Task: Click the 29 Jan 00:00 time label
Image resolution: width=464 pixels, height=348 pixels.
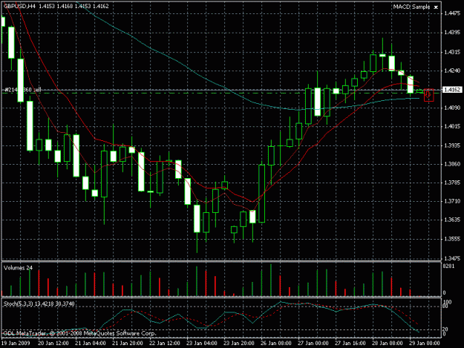Action: [425, 344]
